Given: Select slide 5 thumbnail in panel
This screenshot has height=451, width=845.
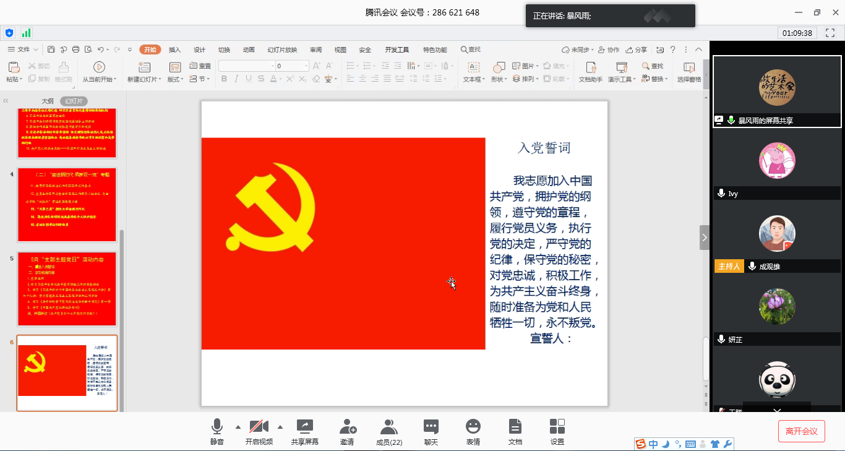Looking at the screenshot, I should pos(67,289).
